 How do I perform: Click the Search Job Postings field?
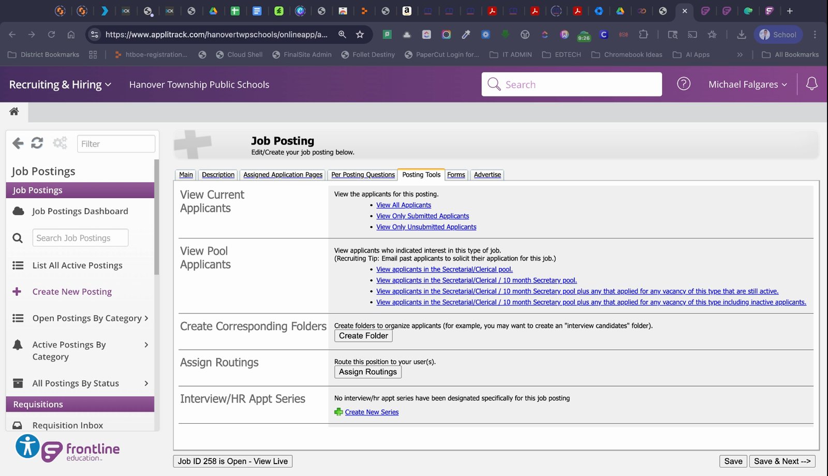point(80,238)
